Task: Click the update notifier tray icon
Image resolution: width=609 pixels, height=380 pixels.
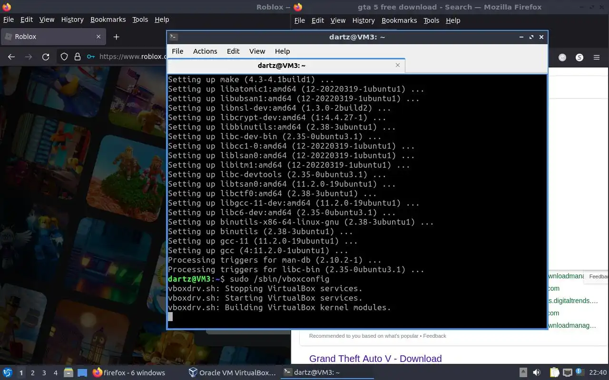Action: click(580, 372)
